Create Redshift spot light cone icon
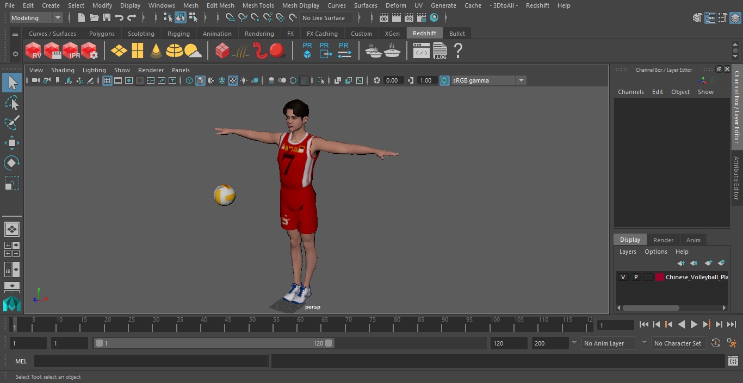 click(156, 51)
